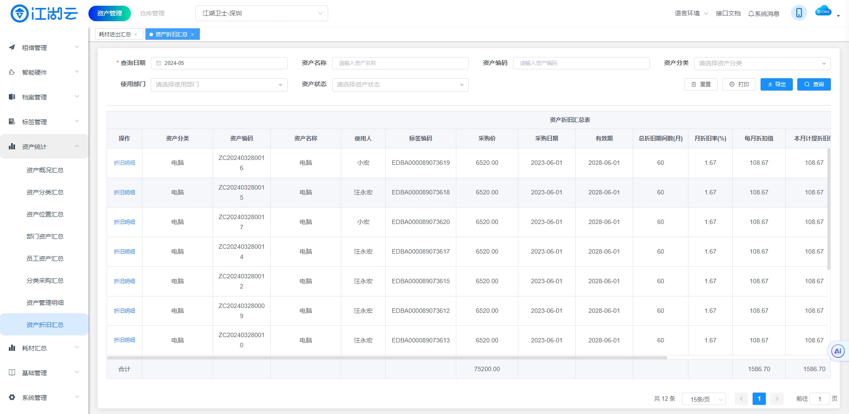Screen dimensions: 849x414
Task: Open the mobile phone icon in header
Action: point(799,13)
